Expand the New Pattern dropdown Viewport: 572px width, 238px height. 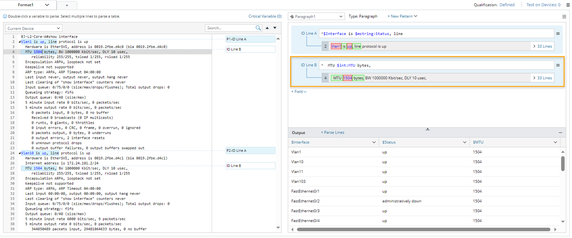point(402,16)
